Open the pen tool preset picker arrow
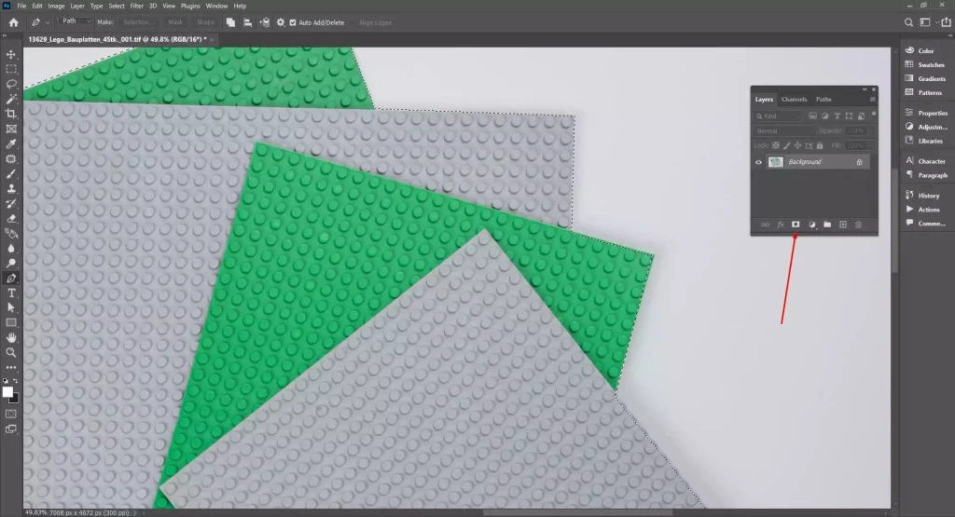The width and height of the screenshot is (955, 517). point(48,22)
